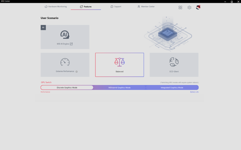Click the user profile avatar

[x=198, y=7]
